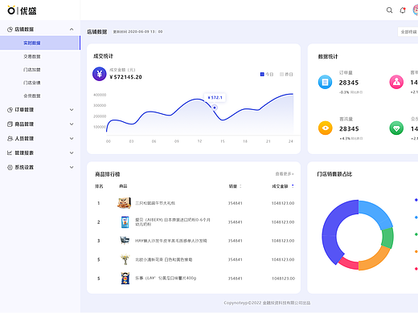Viewport: 418px width, 313px height.
Task: Click the pink customer person icon
Action: tap(396, 82)
